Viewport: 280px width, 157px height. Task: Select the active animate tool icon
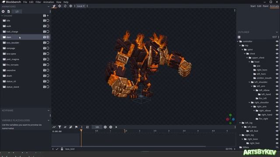click(x=54, y=6)
